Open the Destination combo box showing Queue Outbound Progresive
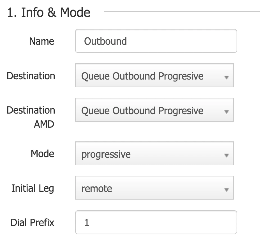 (x=149, y=76)
